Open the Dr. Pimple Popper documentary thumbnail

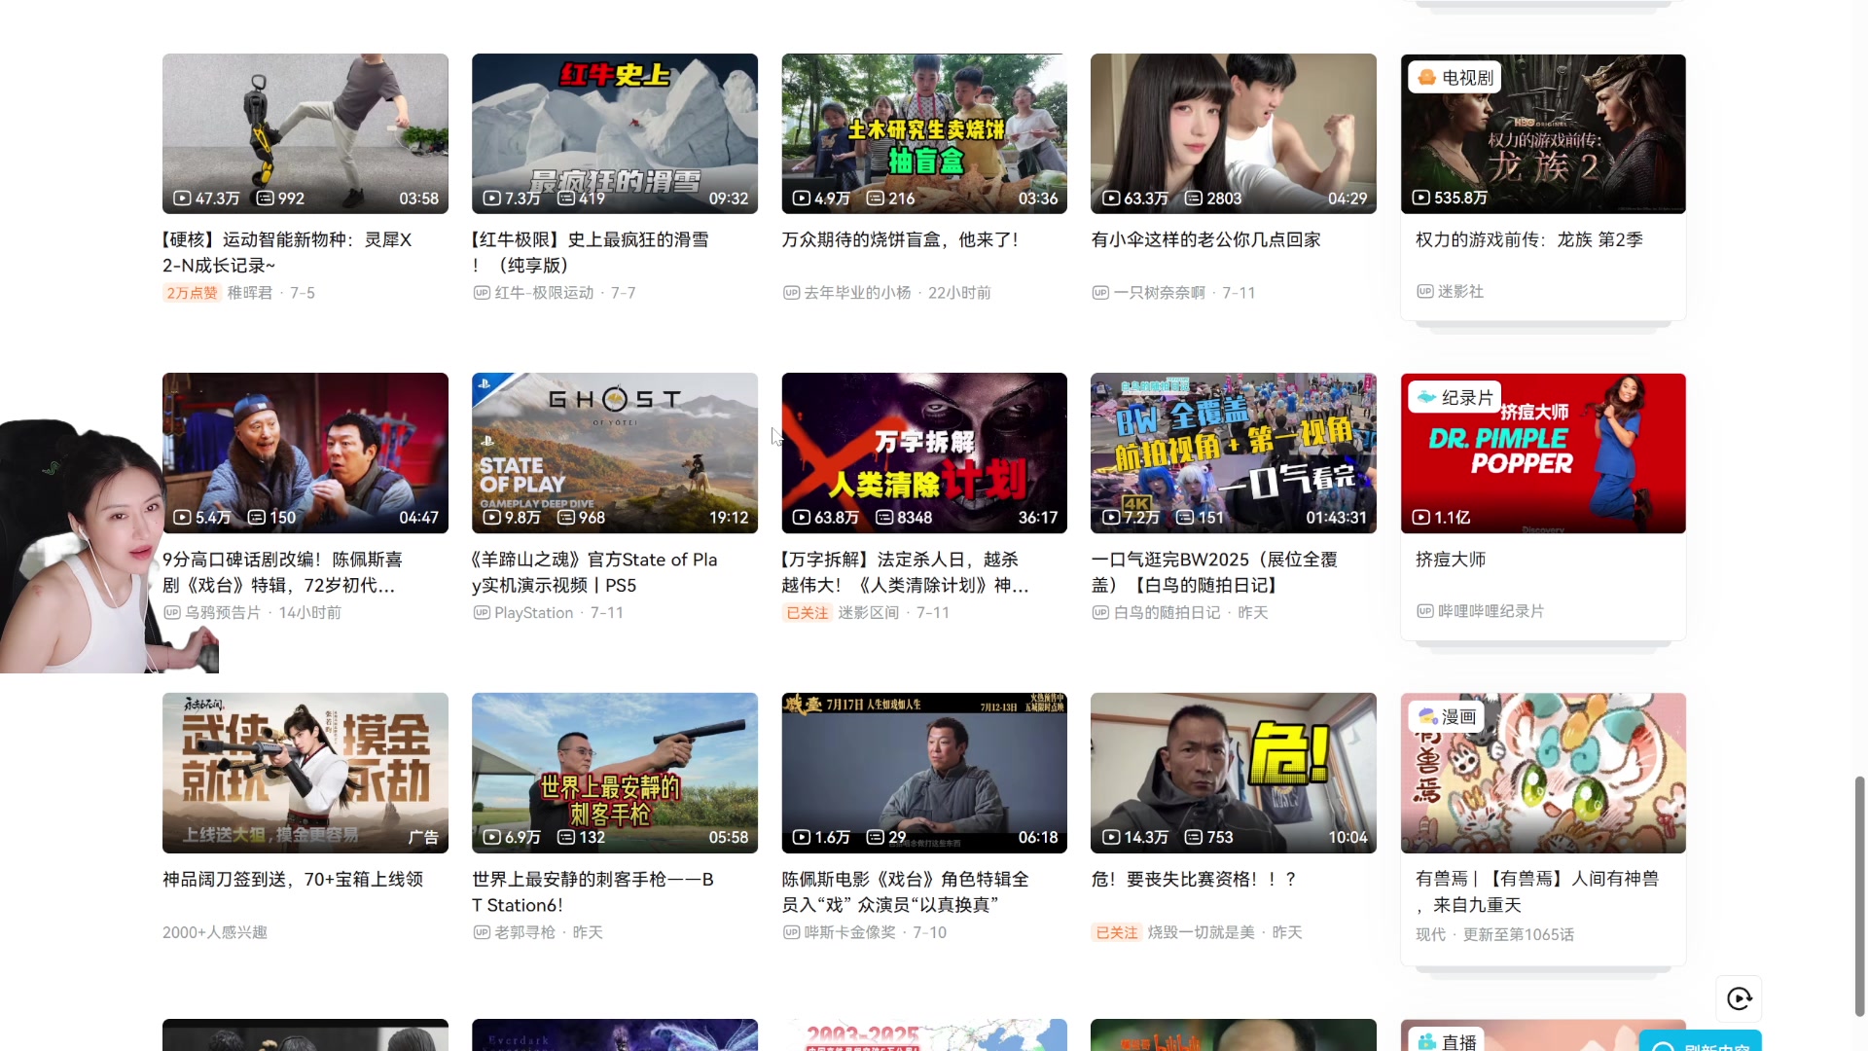click(x=1543, y=453)
